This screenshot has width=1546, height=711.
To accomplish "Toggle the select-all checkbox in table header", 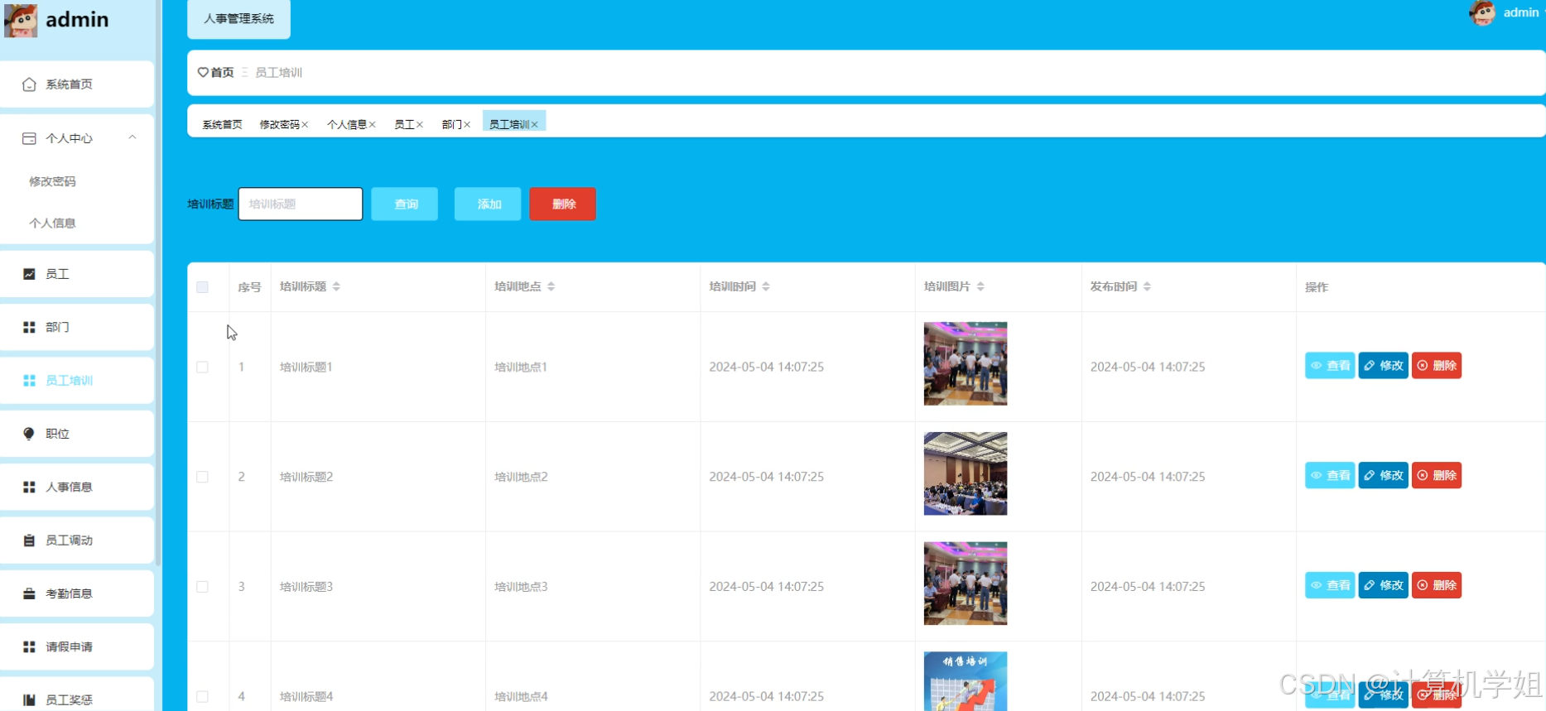I will [x=202, y=287].
